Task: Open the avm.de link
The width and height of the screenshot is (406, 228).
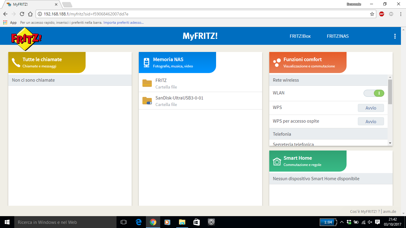Action: [389, 212]
